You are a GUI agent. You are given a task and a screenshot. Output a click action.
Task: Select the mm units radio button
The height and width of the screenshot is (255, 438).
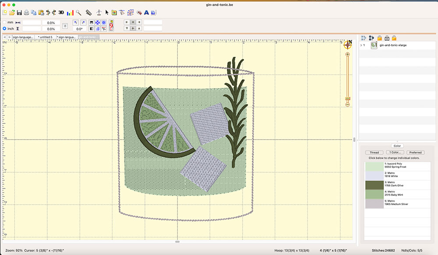point(5,22)
